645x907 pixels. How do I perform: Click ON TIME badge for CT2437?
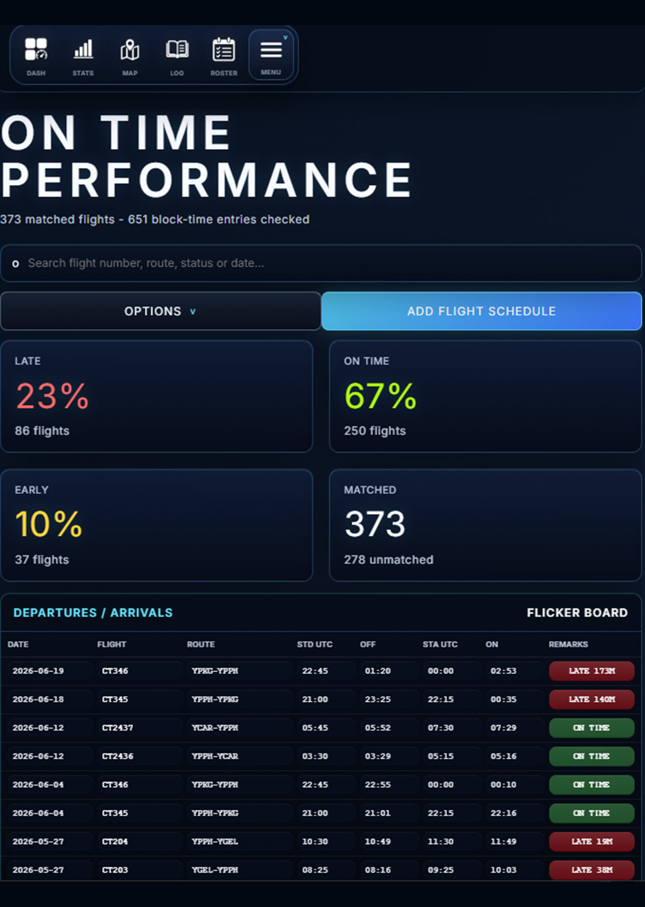click(592, 728)
